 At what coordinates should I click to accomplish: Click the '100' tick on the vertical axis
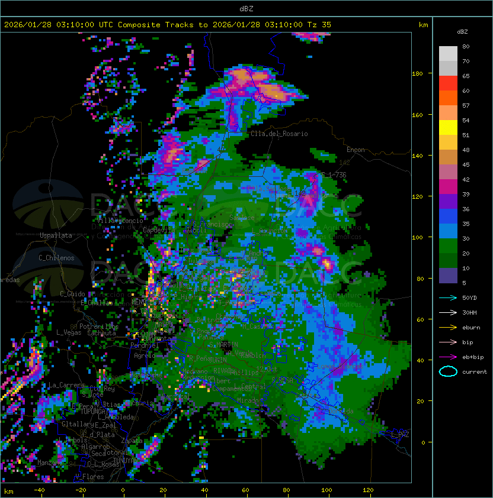click(x=417, y=238)
